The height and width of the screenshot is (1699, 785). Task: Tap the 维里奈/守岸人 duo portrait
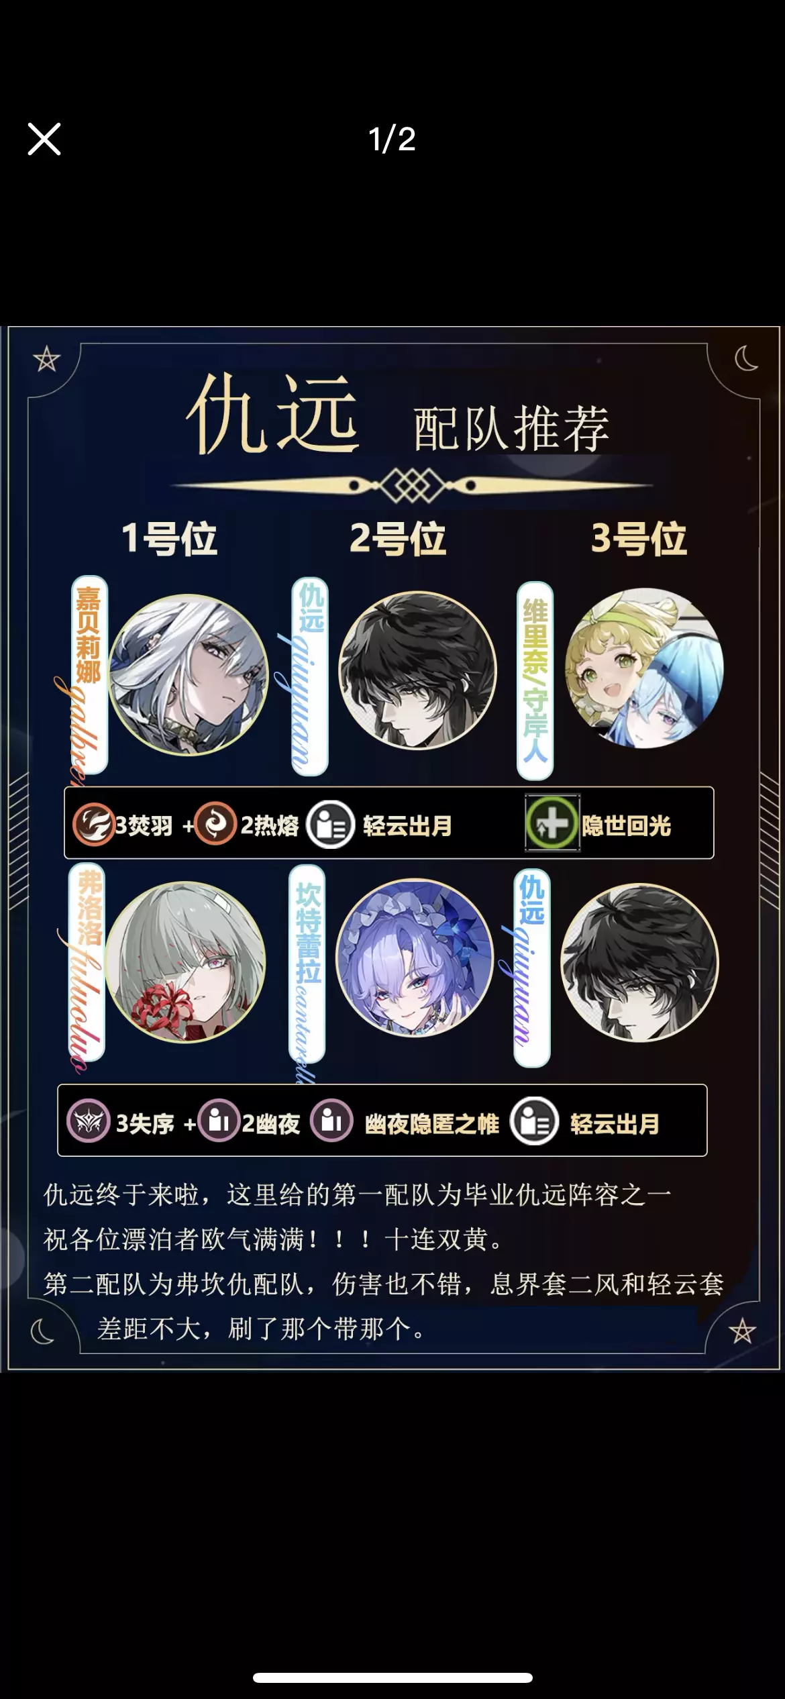[644, 668]
